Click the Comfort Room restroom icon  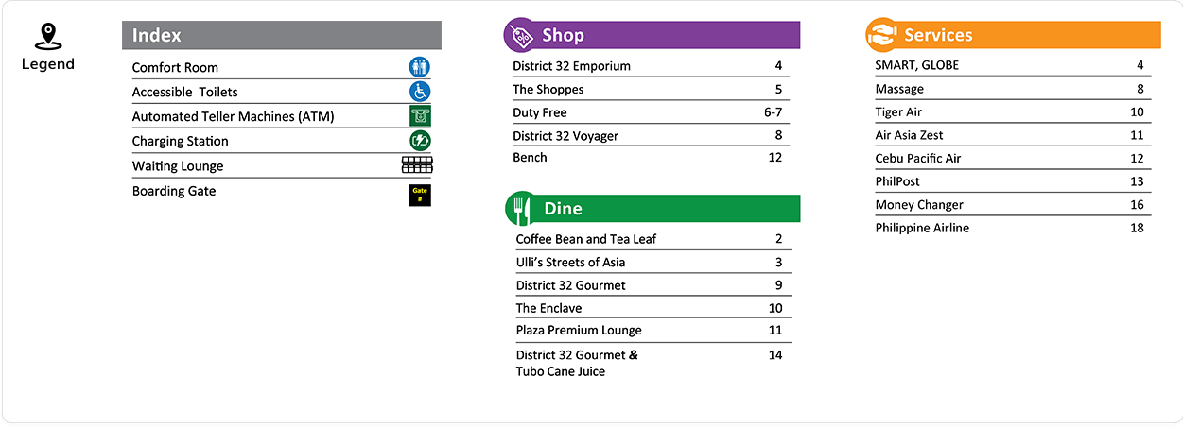tap(420, 67)
